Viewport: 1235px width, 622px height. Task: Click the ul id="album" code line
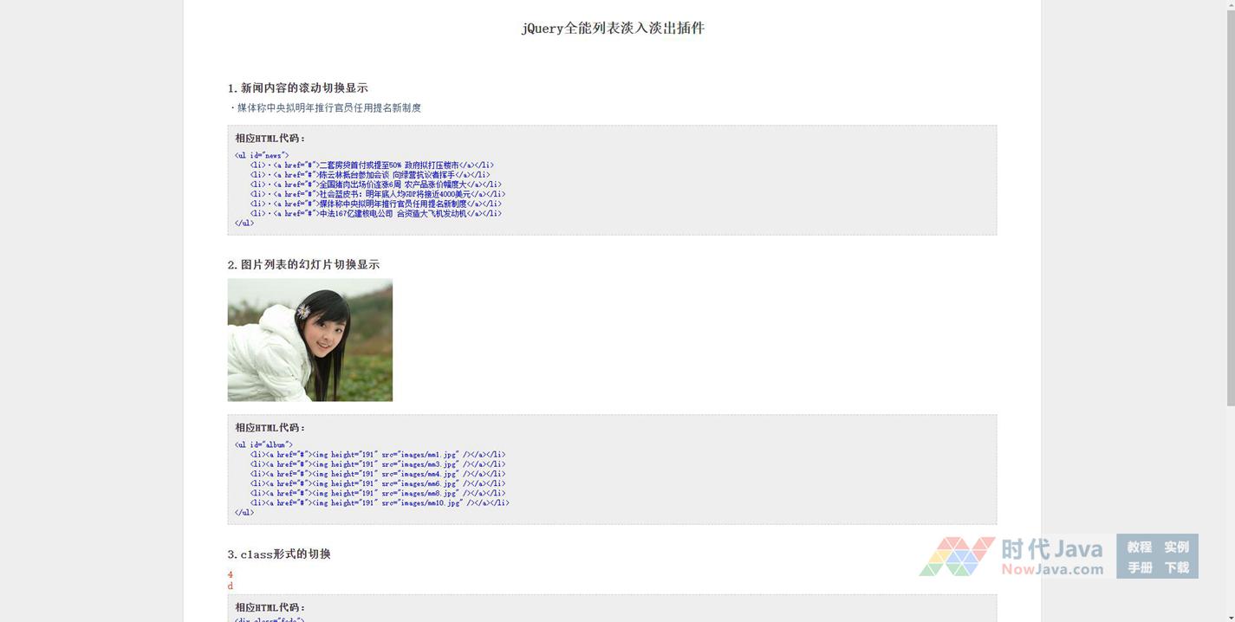(263, 444)
